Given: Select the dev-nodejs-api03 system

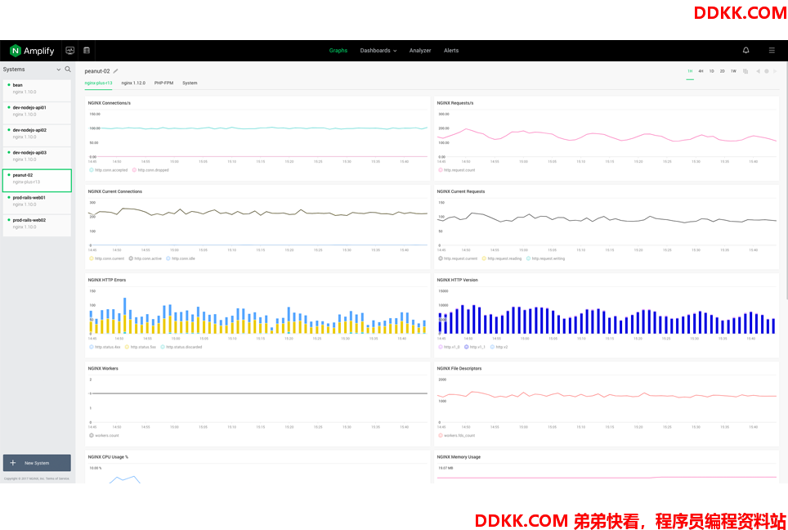Looking at the screenshot, I should [37, 158].
